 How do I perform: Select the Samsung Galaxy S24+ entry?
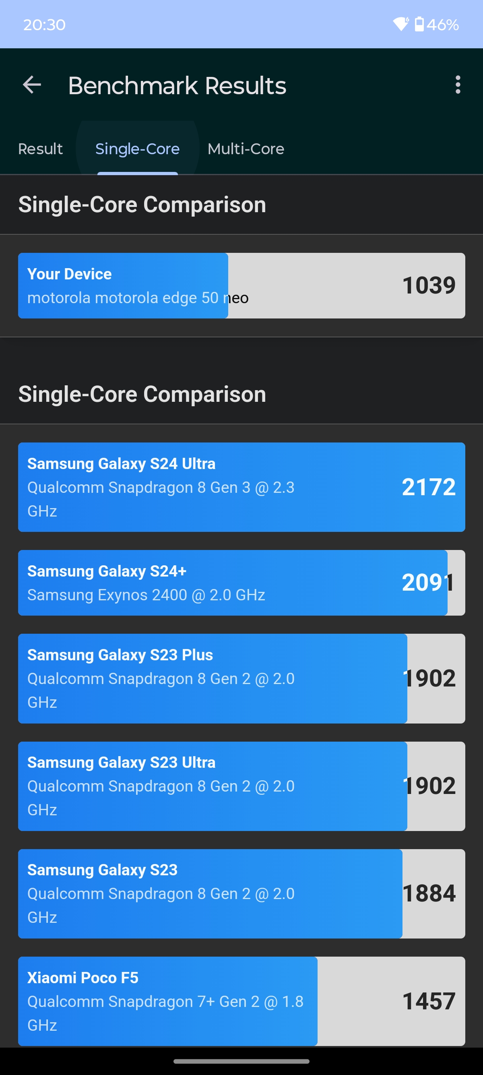242,583
